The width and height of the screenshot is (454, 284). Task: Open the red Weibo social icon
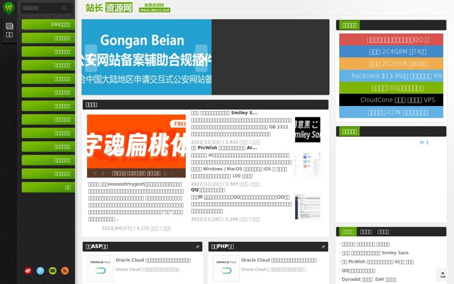[x=28, y=271]
